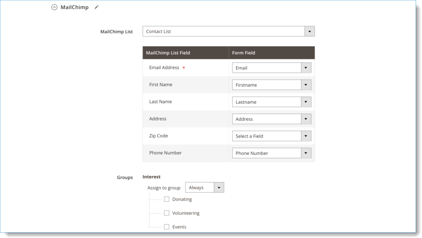Open the Phone Number form field selector
Screen dimensions: 422x238
[x=272, y=153]
